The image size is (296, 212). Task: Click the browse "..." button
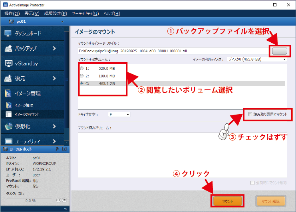279,51
